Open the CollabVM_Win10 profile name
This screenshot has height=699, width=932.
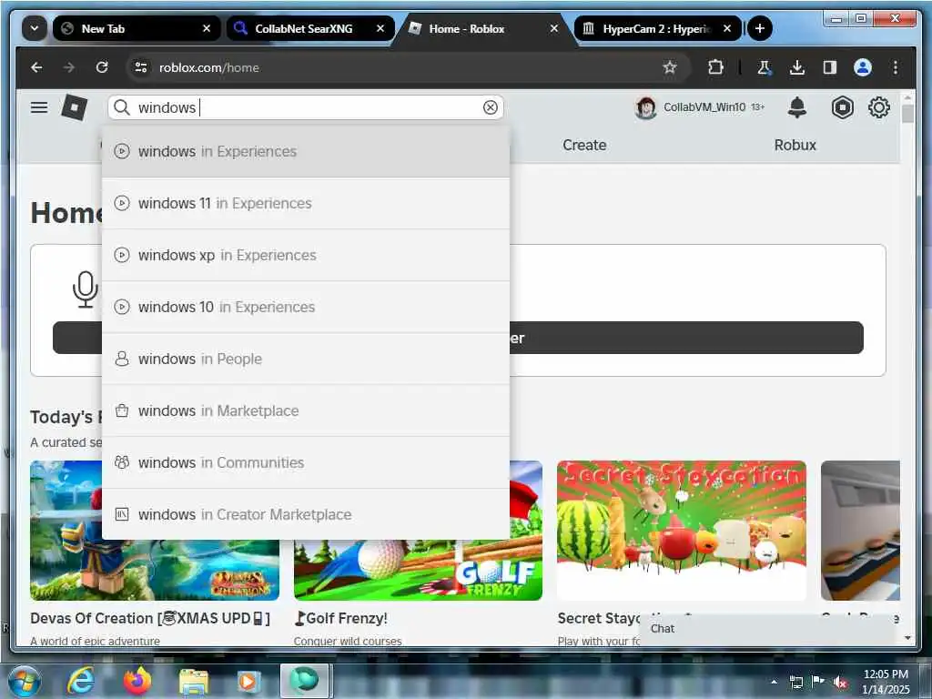click(704, 107)
